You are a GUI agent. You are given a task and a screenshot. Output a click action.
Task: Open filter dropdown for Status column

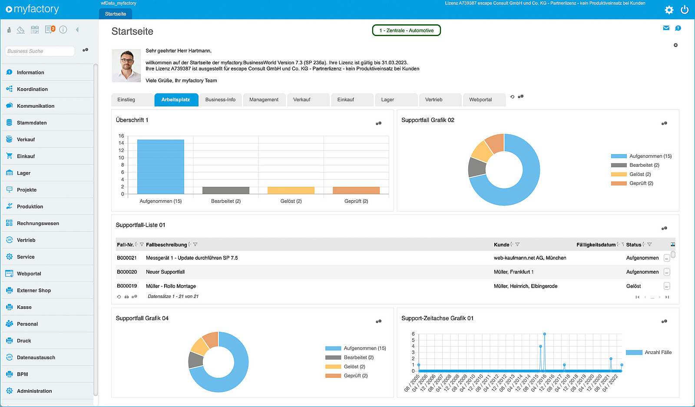649,245
